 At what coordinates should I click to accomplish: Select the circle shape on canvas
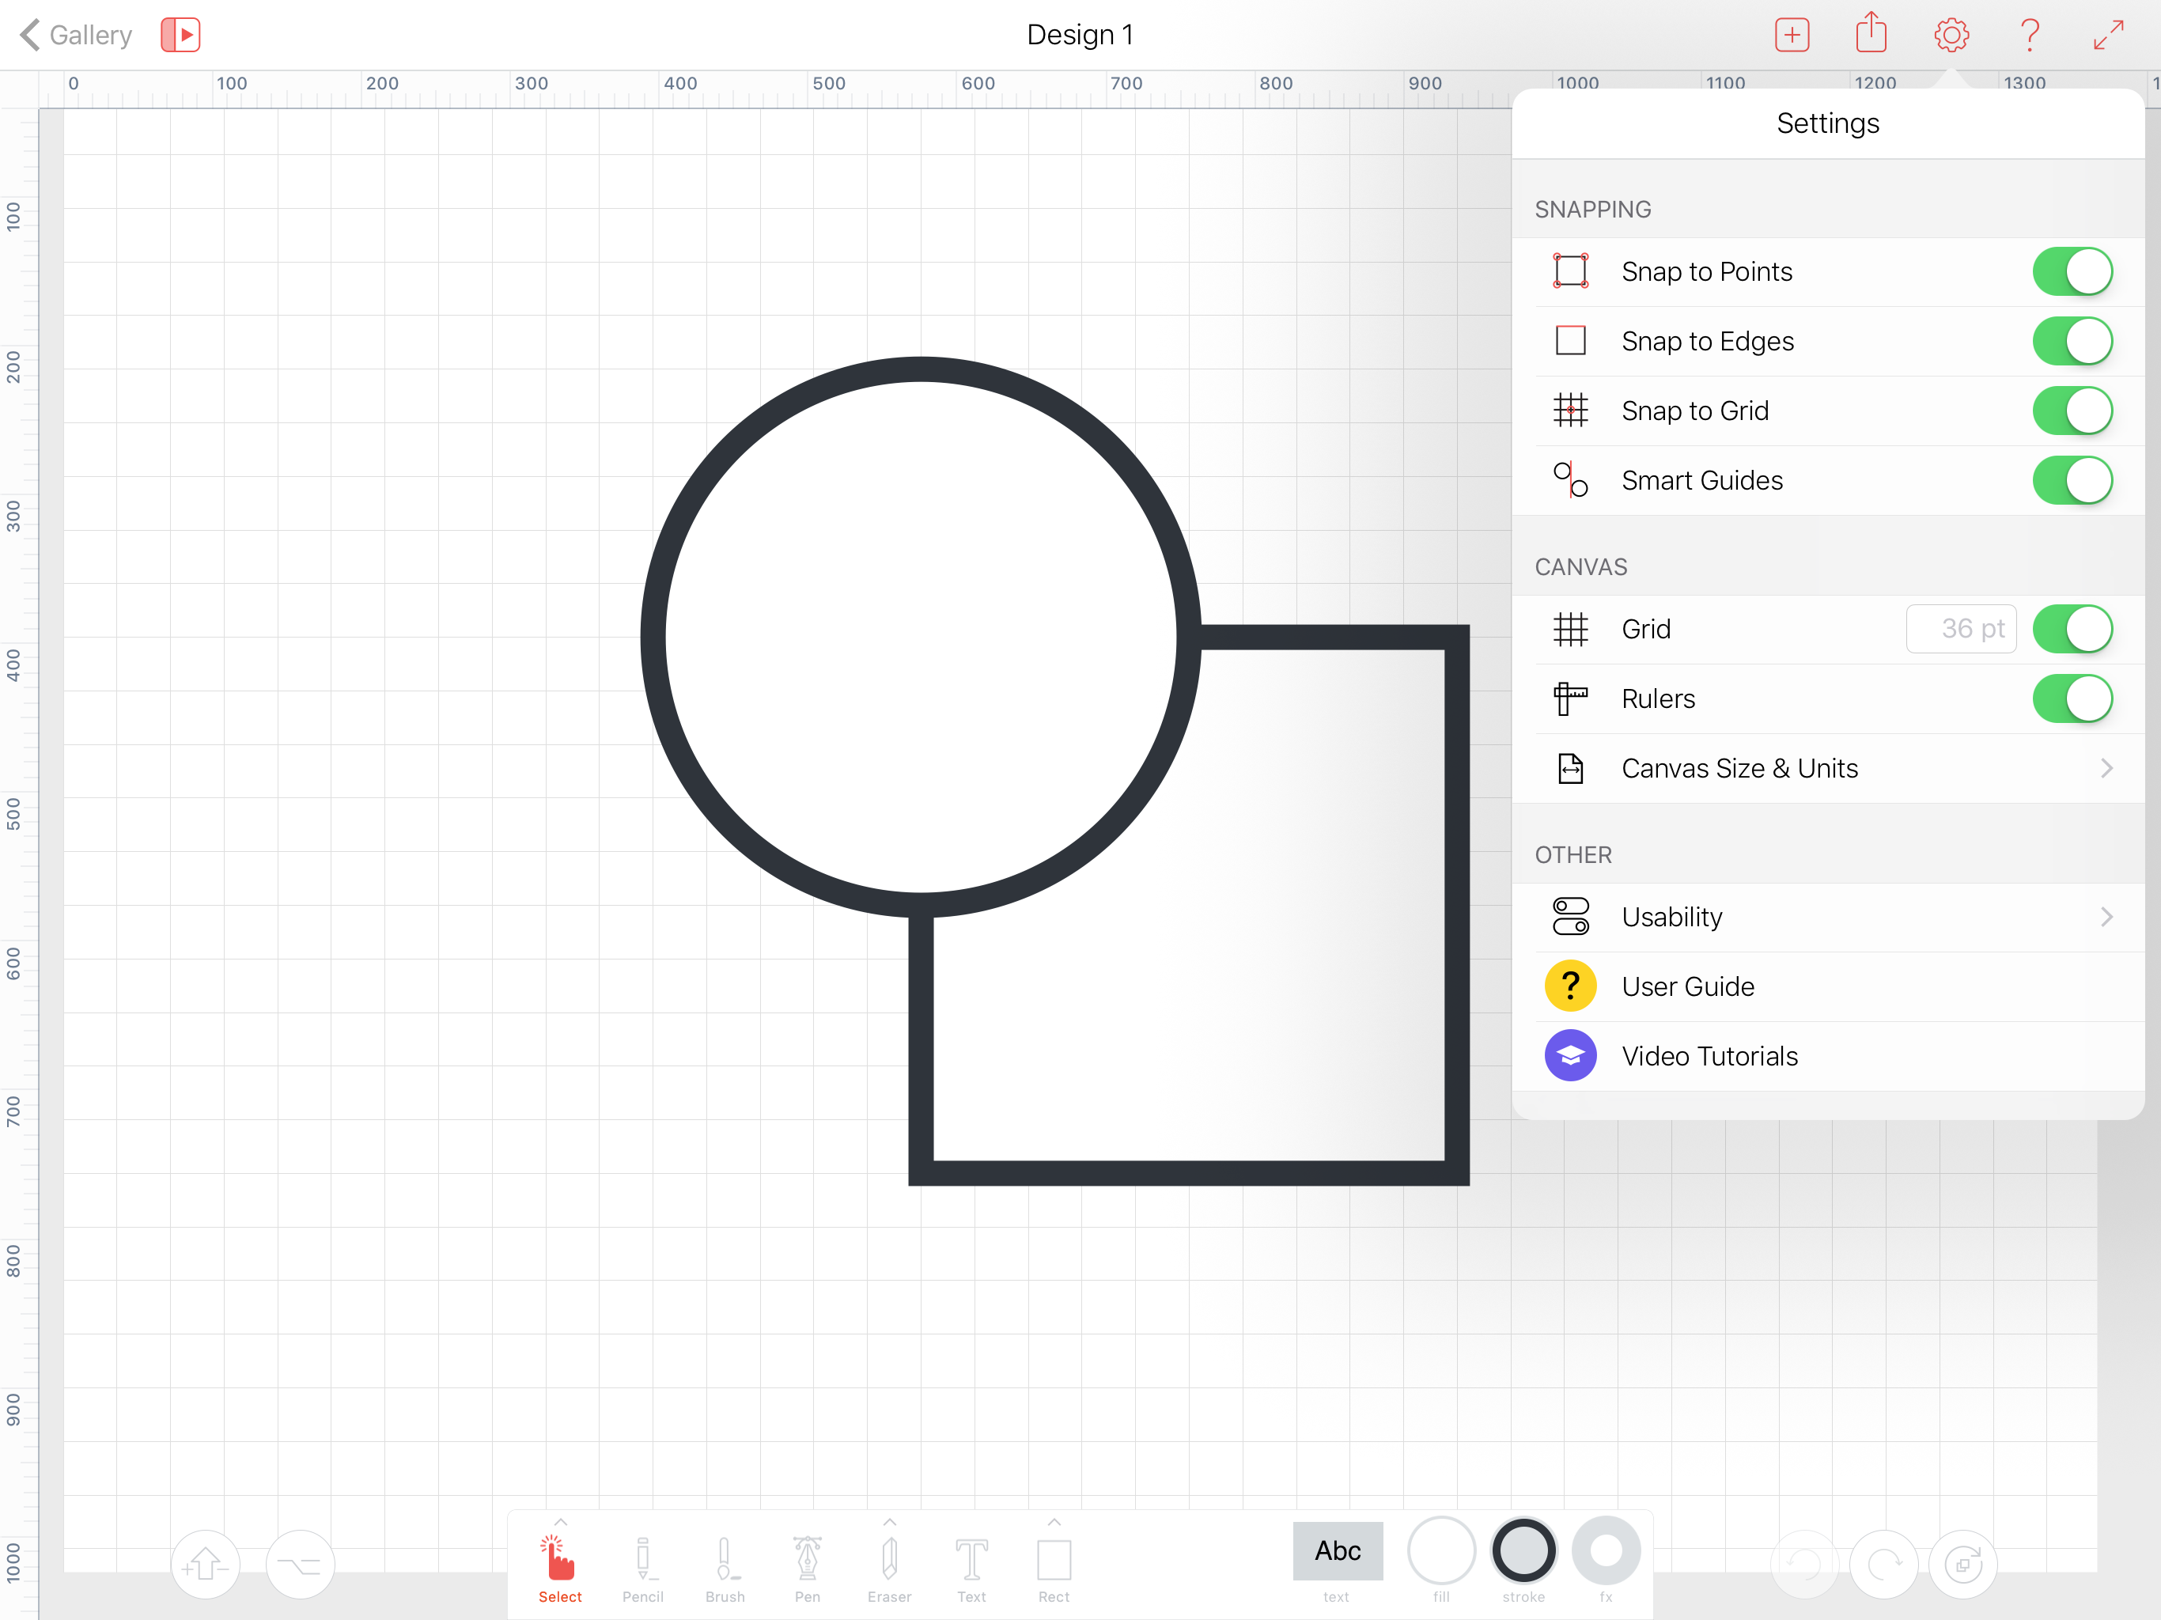point(920,637)
